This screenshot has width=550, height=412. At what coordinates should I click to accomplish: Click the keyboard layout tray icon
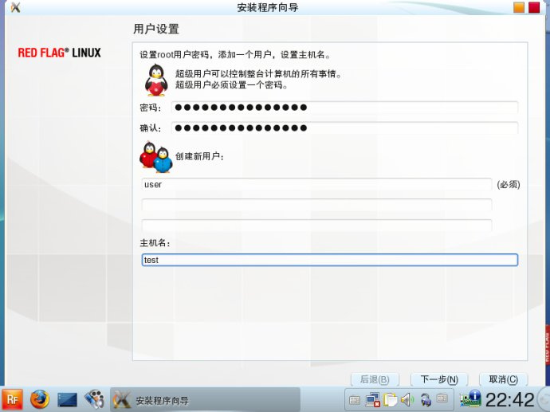pyautogui.click(x=355, y=400)
